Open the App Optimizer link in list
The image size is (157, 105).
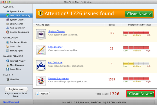[55, 62]
